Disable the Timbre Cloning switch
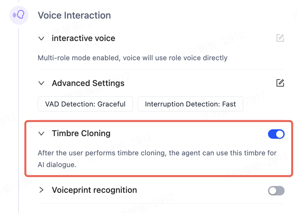 pos(276,134)
